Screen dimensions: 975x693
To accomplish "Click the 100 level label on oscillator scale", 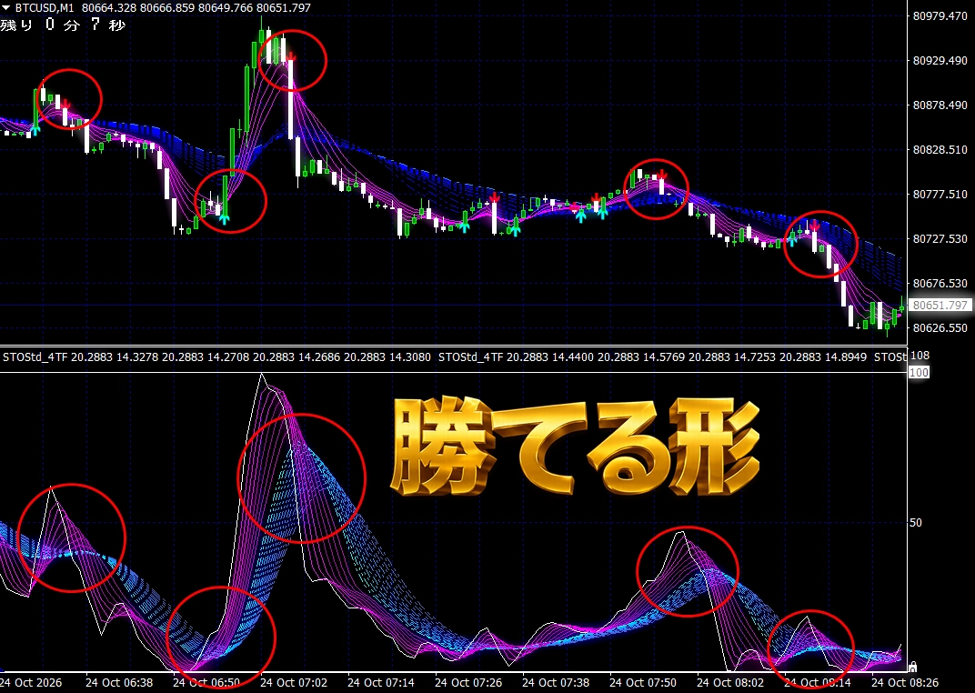I will pyautogui.click(x=919, y=372).
